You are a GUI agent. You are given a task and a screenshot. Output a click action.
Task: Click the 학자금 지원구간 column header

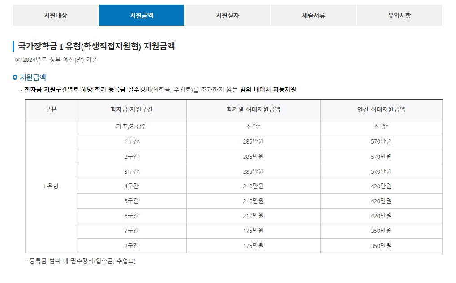coord(131,109)
